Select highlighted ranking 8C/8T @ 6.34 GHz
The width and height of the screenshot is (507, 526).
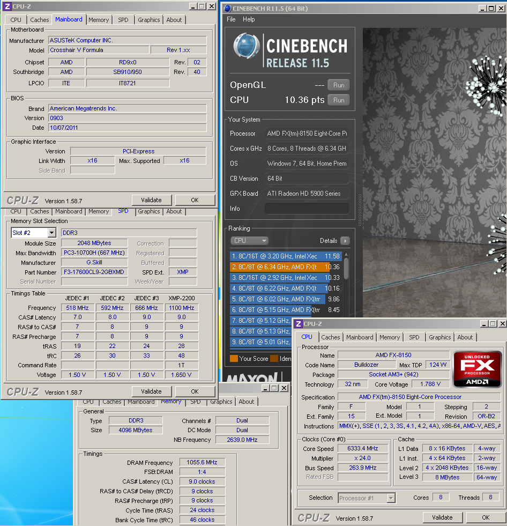pos(286,266)
